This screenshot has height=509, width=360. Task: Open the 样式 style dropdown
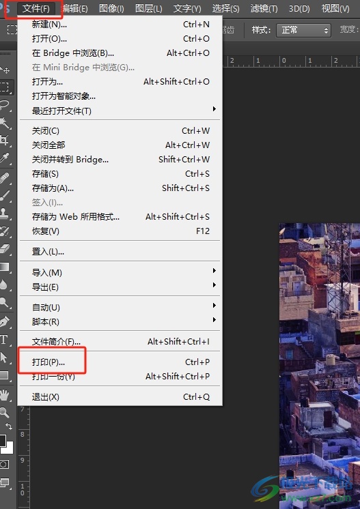click(303, 30)
